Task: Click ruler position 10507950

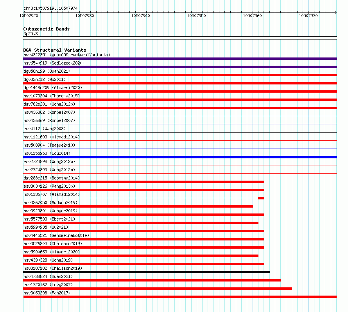Action: pos(196,16)
